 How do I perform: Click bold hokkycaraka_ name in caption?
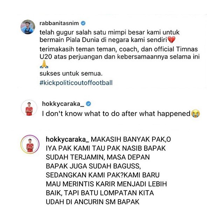pyautogui.click(x=68, y=139)
